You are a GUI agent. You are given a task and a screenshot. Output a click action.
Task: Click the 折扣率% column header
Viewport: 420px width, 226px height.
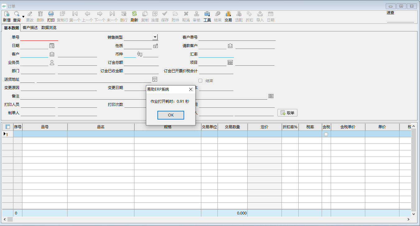(x=290, y=127)
